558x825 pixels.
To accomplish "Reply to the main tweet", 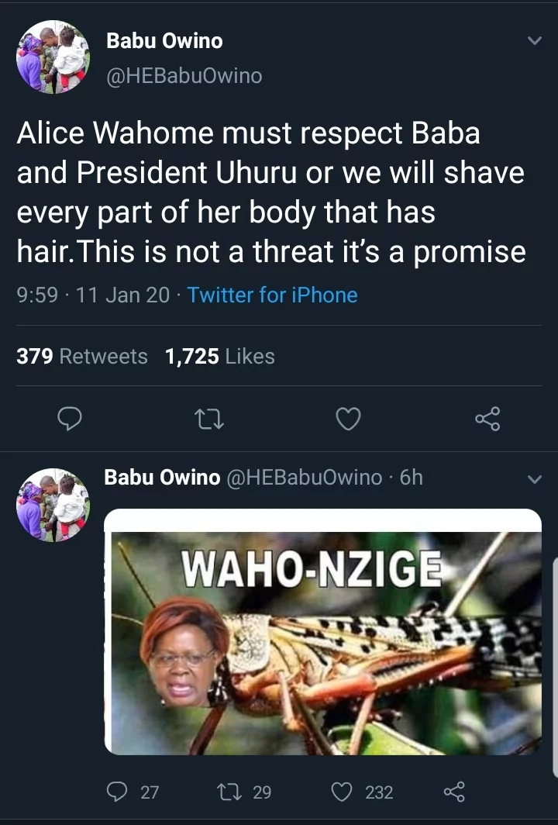I will point(71,419).
